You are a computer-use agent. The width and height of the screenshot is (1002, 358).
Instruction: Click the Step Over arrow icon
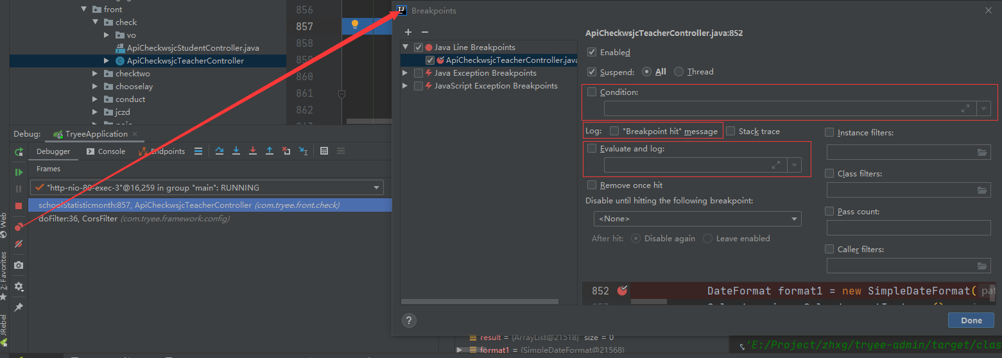(x=220, y=151)
